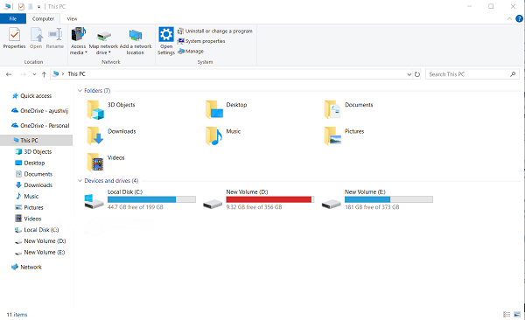Open recent locations dropdown arrow
The image size is (525, 320).
pyautogui.click(x=34, y=74)
